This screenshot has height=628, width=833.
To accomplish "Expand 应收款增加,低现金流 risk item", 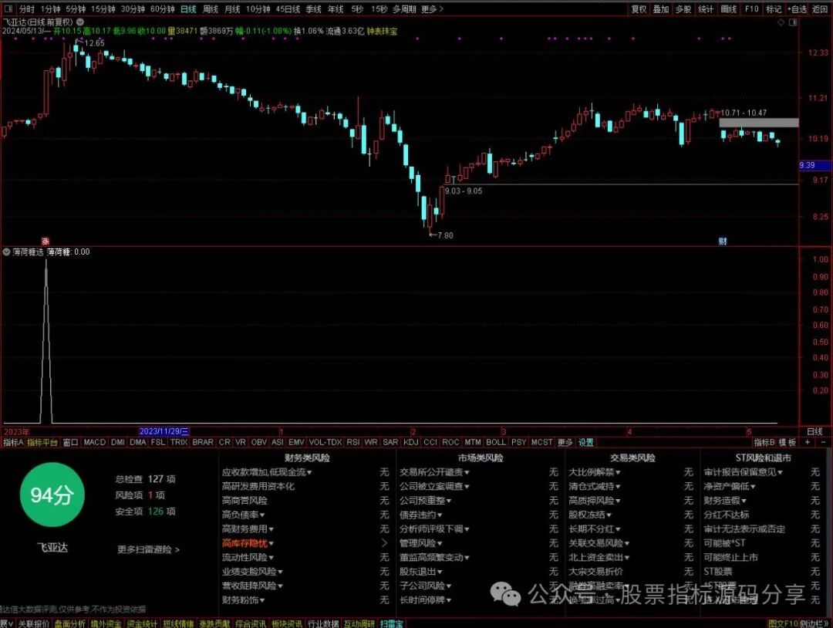I will pos(267,472).
